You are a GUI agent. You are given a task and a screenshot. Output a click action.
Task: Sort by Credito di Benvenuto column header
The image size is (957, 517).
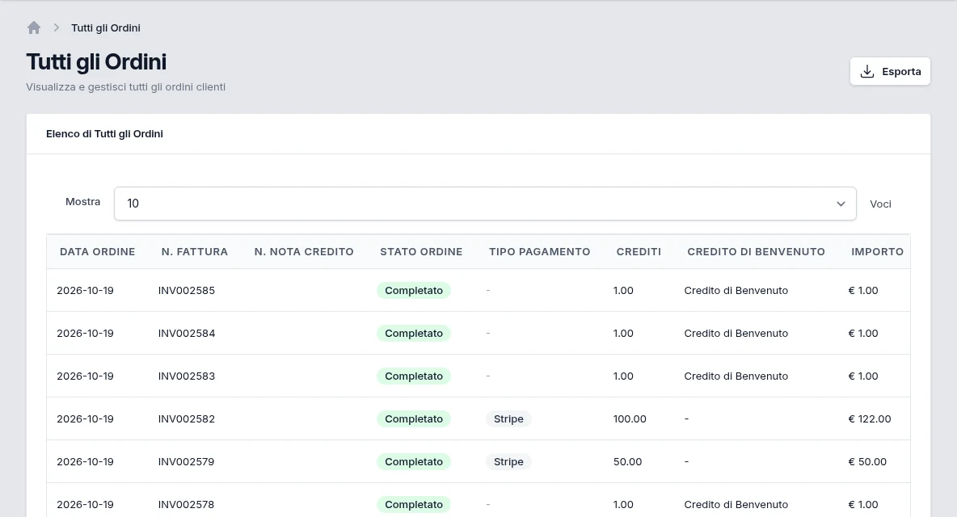coord(757,252)
